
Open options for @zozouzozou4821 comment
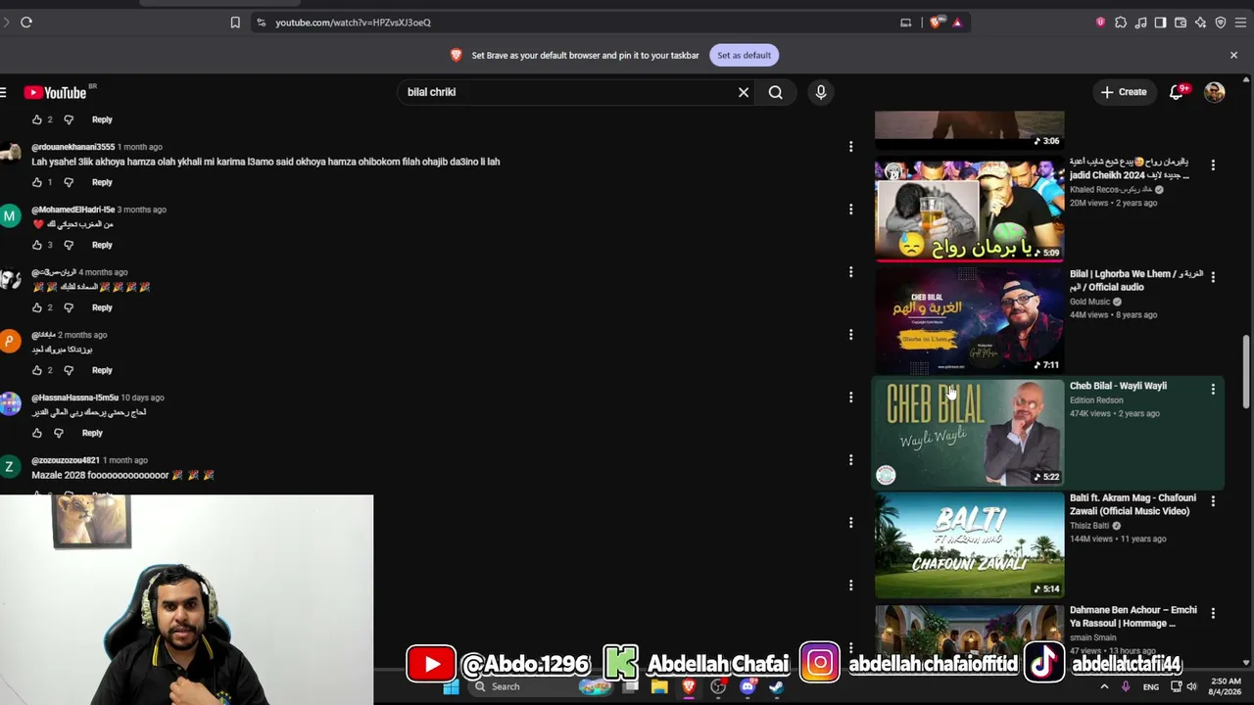850,460
